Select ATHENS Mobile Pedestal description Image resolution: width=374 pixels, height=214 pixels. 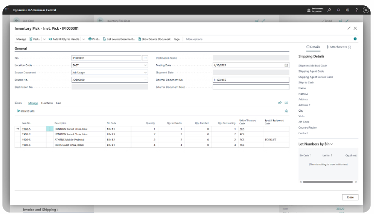(69, 140)
